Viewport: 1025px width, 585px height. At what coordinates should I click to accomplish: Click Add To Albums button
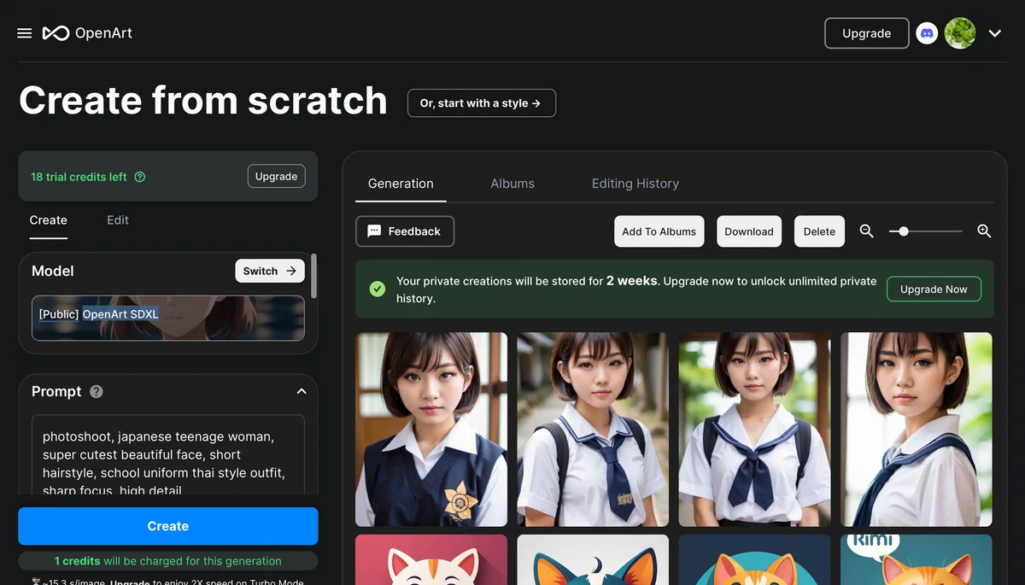point(659,231)
